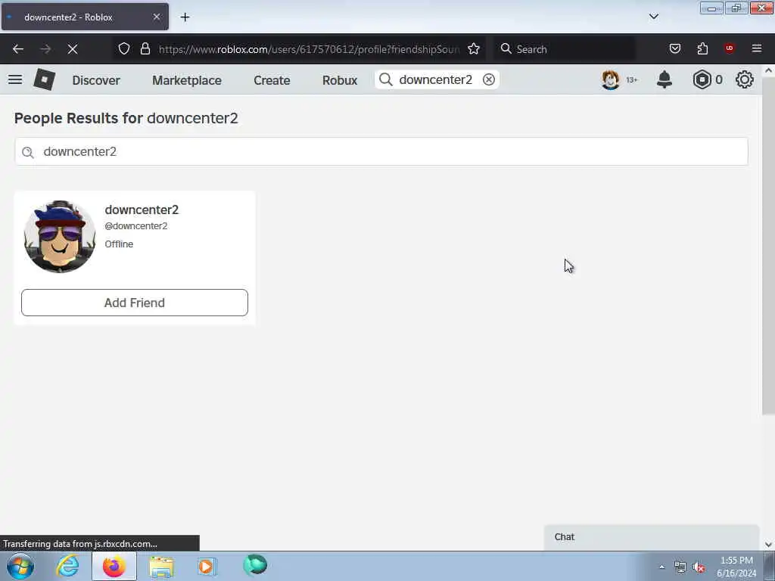The width and height of the screenshot is (775, 581).
Task: Open the Roblox settings gear
Action: [x=745, y=79]
